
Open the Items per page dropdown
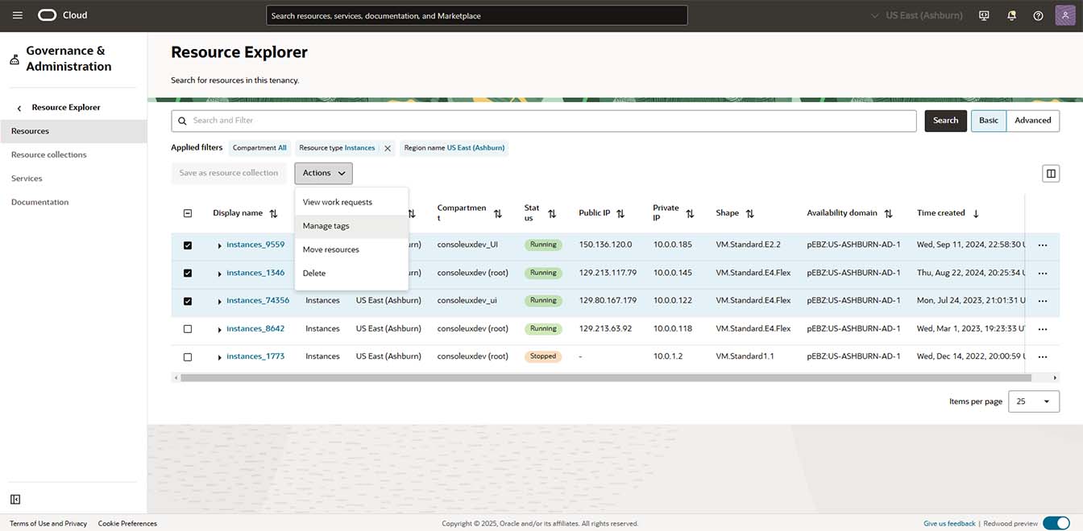pos(1034,401)
